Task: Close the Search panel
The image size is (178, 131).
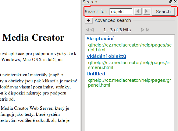Action: pos(175,2)
